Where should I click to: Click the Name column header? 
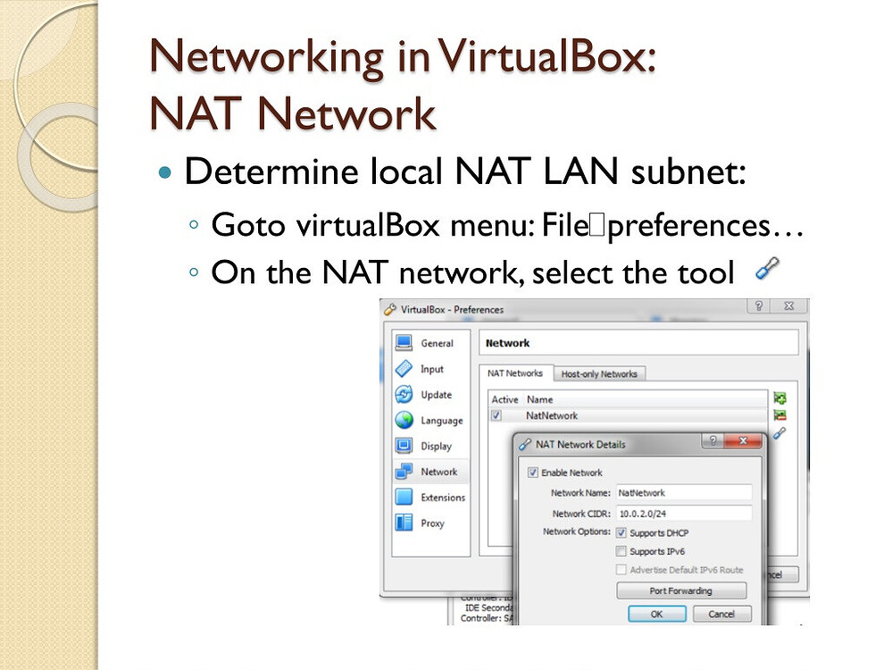540,399
